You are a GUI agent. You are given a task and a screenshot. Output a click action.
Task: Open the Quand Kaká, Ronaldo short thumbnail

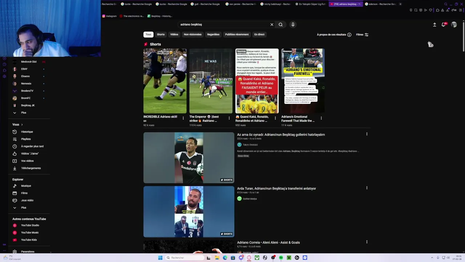257,81
